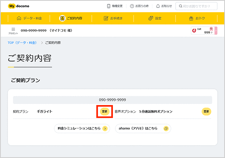Open 機種変更 phone icon link

tap(115, 6)
